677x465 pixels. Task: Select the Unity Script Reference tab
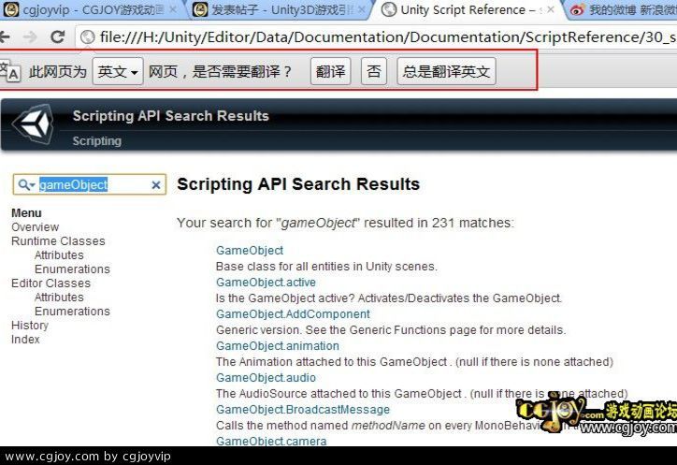pyautogui.click(x=468, y=9)
